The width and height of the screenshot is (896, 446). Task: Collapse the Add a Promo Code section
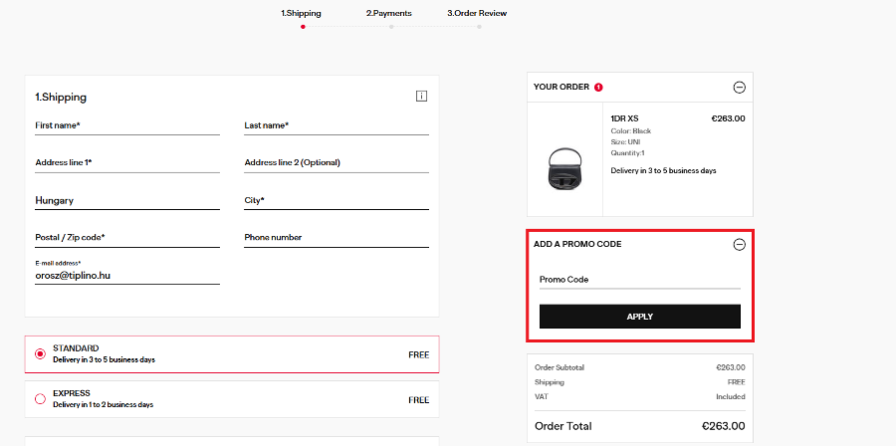pos(739,244)
